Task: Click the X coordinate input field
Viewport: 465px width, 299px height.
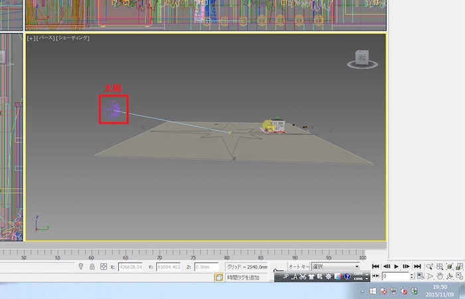Action: [130, 267]
